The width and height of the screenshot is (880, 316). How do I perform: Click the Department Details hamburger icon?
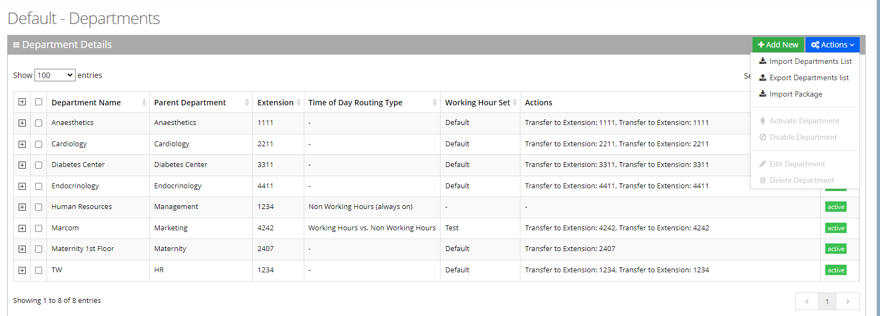16,45
